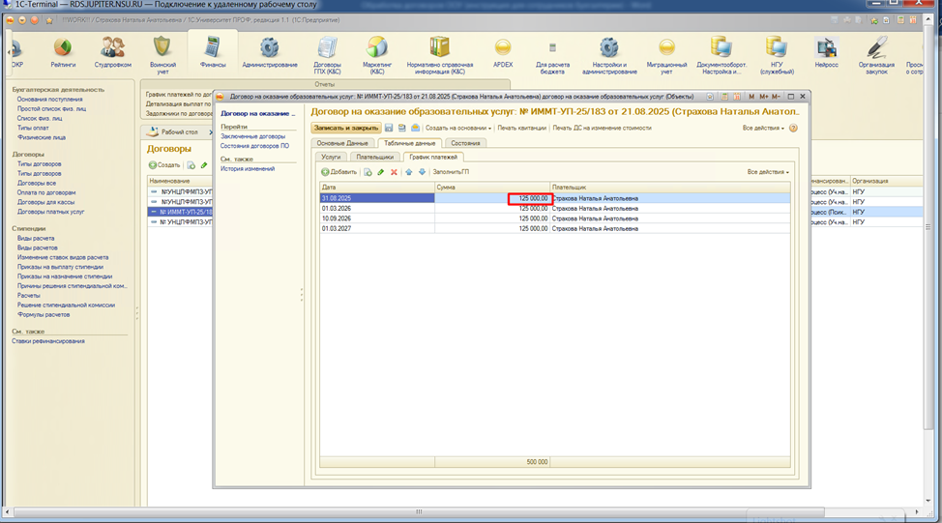Click the save diskette icon in contract toolbar
This screenshot has height=523, width=942.
tap(389, 128)
